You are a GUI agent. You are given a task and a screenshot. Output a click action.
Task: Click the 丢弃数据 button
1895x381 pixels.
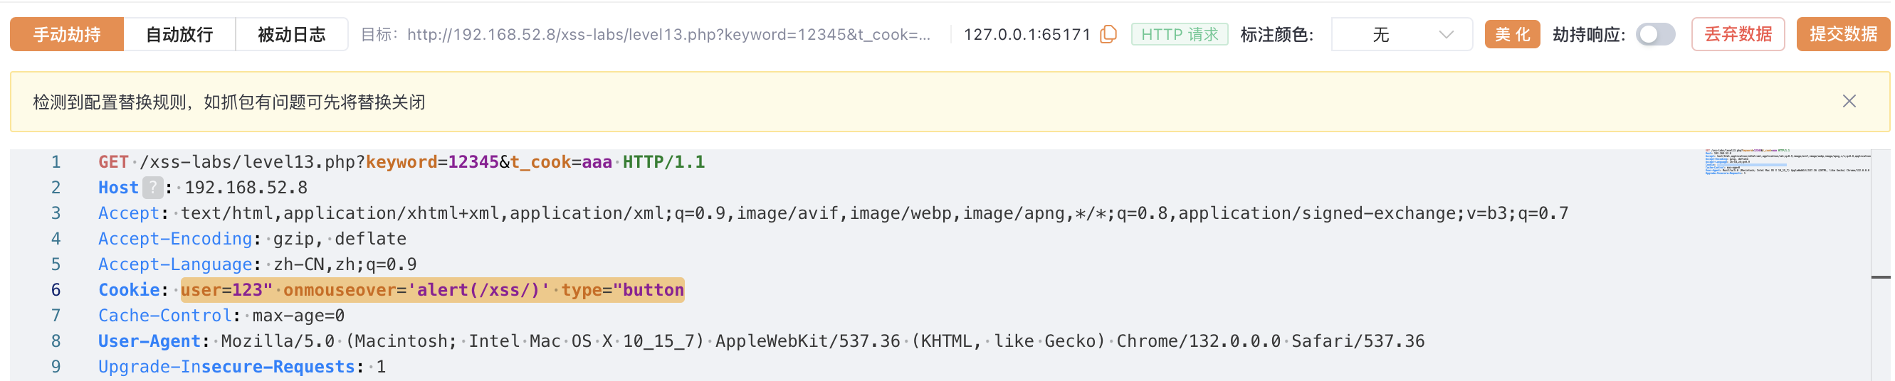(x=1738, y=35)
